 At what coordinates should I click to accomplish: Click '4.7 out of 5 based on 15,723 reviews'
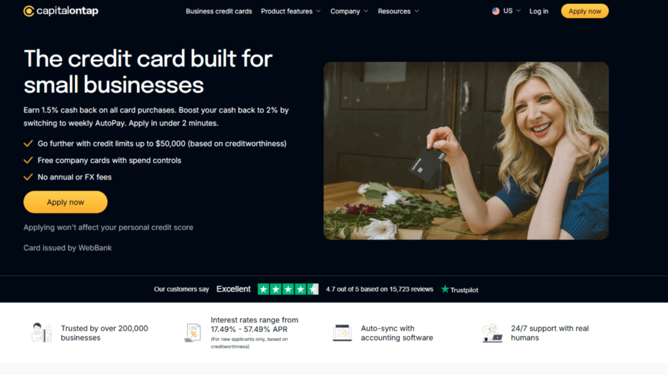pos(380,289)
